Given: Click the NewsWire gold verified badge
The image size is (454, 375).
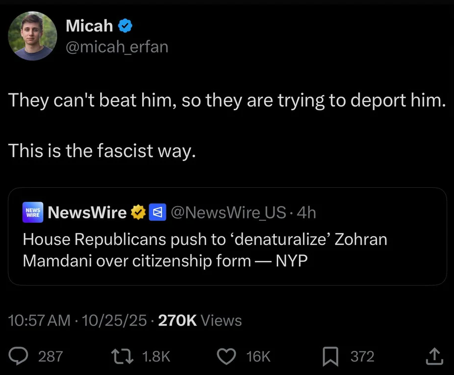Looking at the screenshot, I should tap(138, 212).
